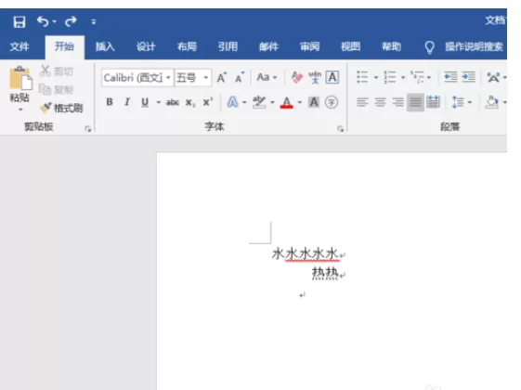Screen dimensions: 521x390
Task: Align text right
Action: pyautogui.click(x=397, y=102)
